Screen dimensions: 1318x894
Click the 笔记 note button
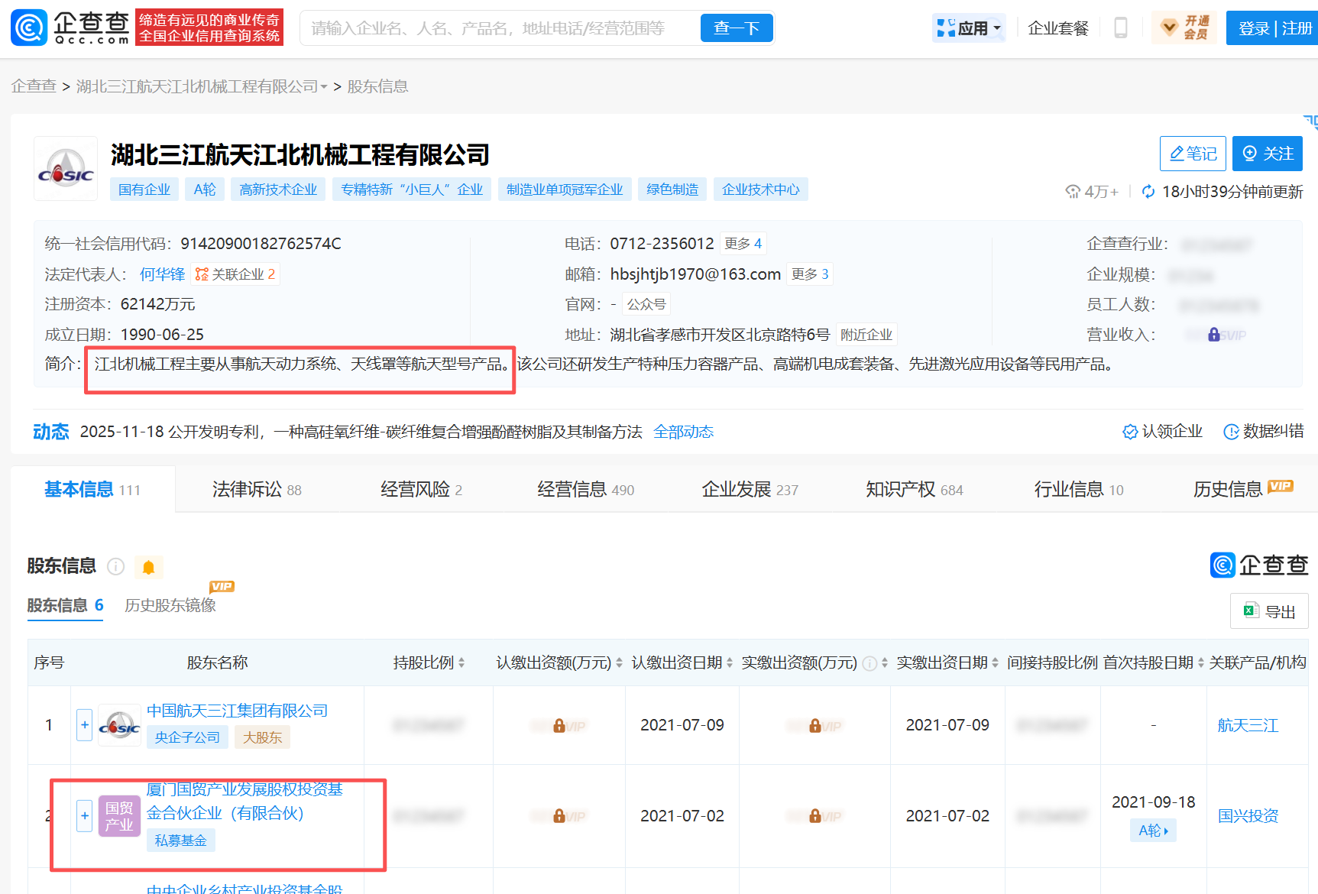point(1193,154)
